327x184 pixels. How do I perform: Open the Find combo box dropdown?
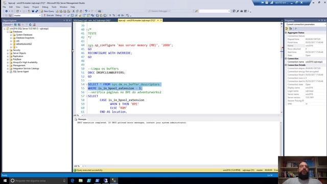[229, 11]
